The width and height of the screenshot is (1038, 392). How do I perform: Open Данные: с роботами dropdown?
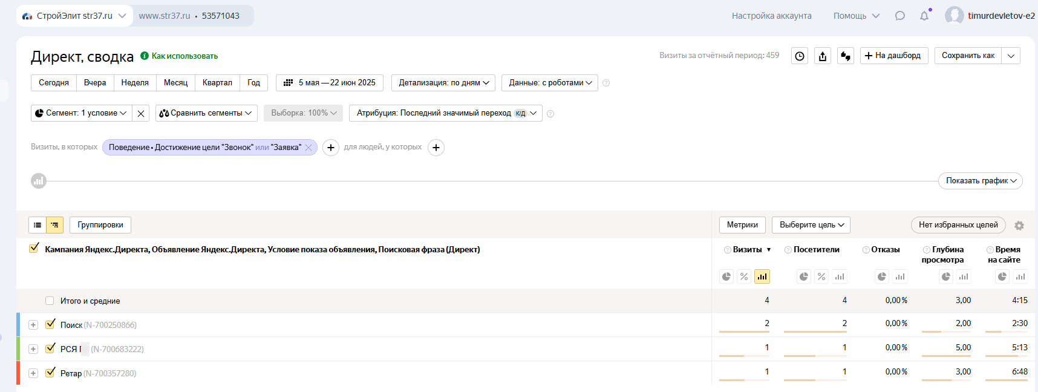(x=550, y=83)
